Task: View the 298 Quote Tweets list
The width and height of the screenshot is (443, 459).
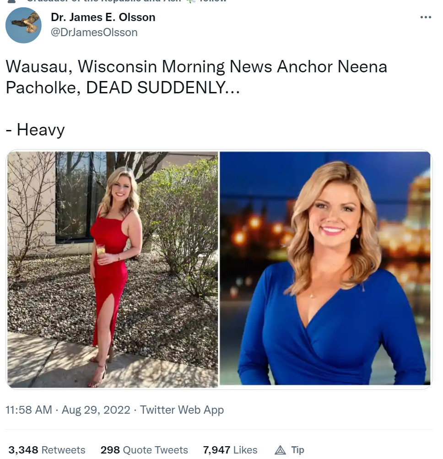Action: click(x=144, y=450)
